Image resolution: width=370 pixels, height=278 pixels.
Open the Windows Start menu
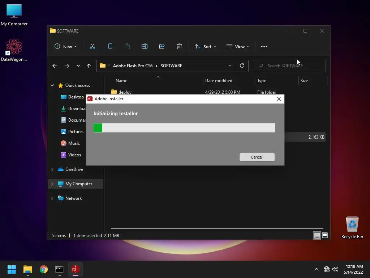(12, 269)
